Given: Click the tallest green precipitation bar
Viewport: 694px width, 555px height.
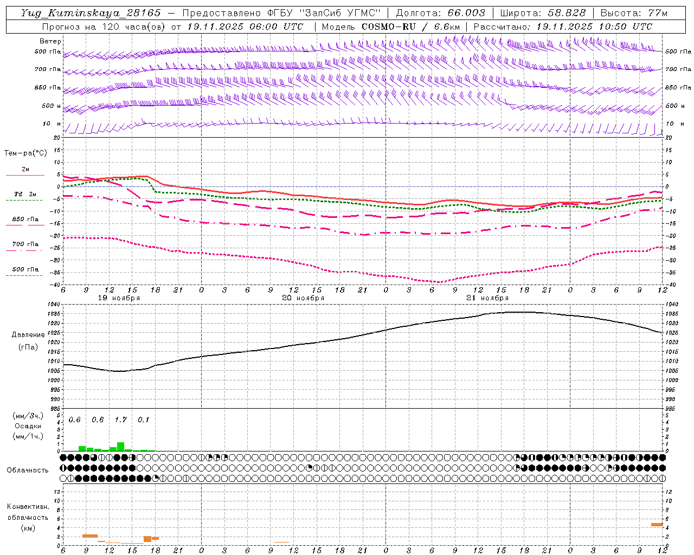Looking at the screenshot, I should click(x=121, y=447).
